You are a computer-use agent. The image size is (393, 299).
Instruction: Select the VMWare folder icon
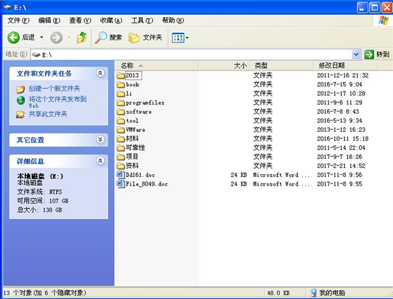click(x=121, y=129)
